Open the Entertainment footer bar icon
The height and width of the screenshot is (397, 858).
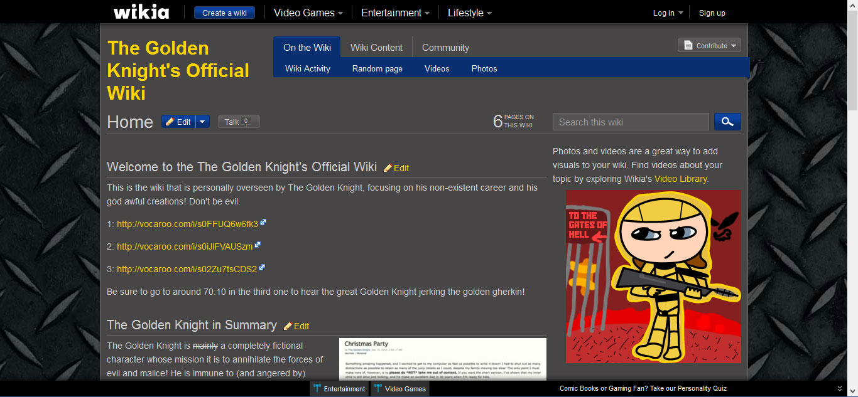[x=317, y=389]
